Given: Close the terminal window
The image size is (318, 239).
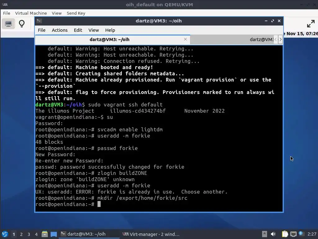Looking at the screenshot, I should point(279,21).
